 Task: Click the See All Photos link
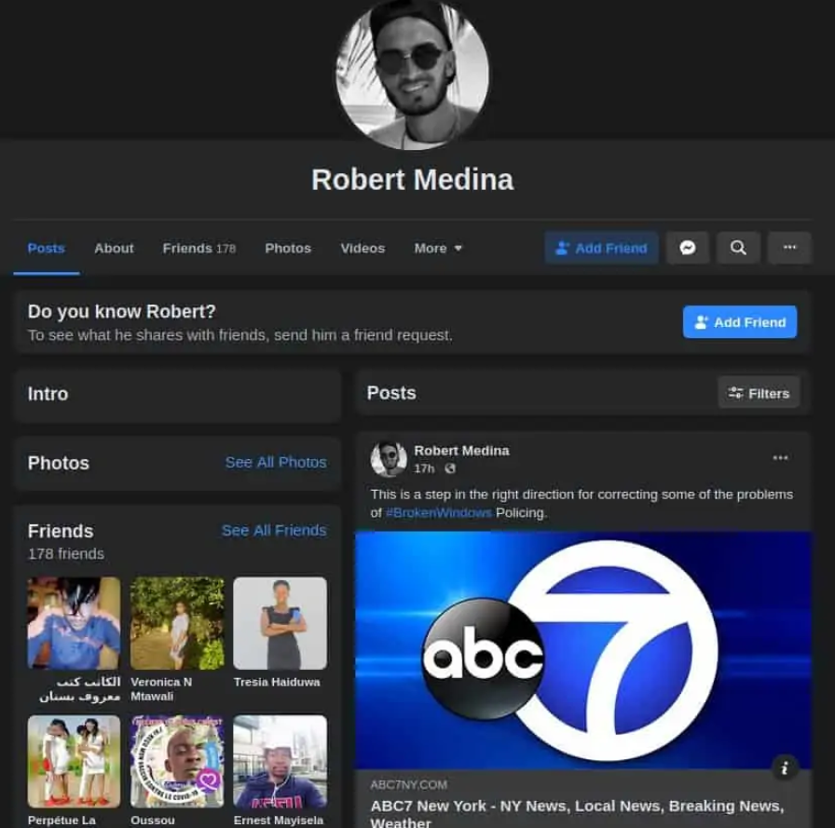[x=276, y=462]
